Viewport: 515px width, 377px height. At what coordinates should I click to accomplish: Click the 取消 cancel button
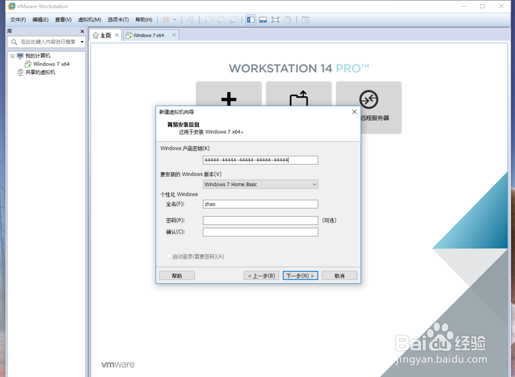(339, 276)
